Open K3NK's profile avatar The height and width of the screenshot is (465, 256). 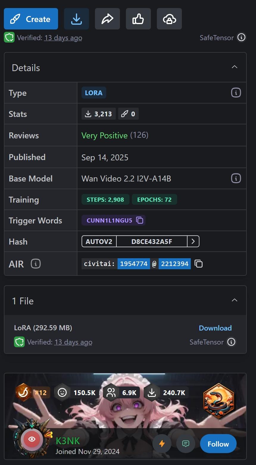[x=32, y=439]
